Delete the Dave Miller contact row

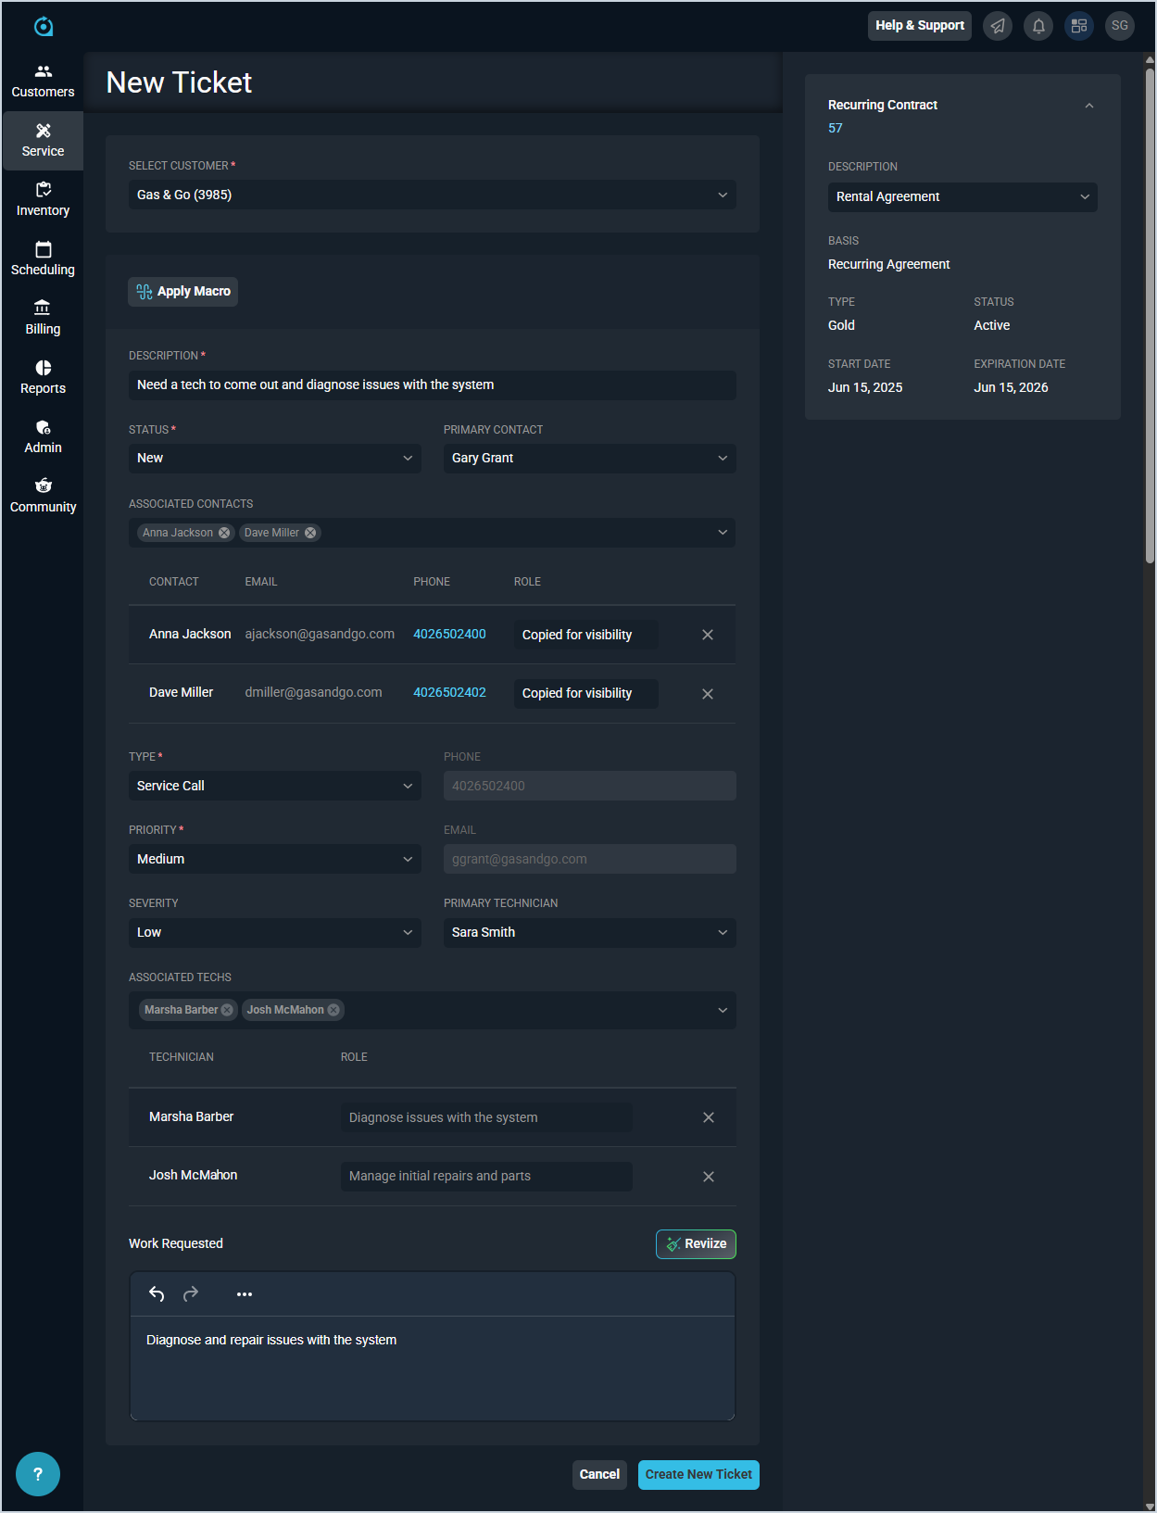(708, 694)
